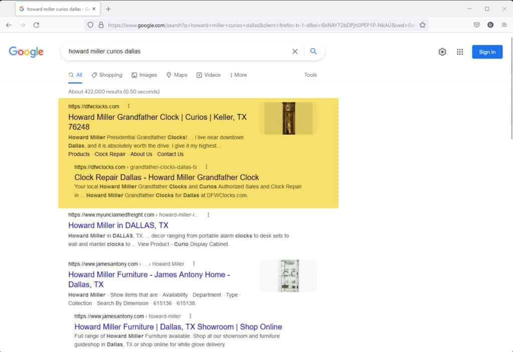Clear the search box with X

[295, 52]
